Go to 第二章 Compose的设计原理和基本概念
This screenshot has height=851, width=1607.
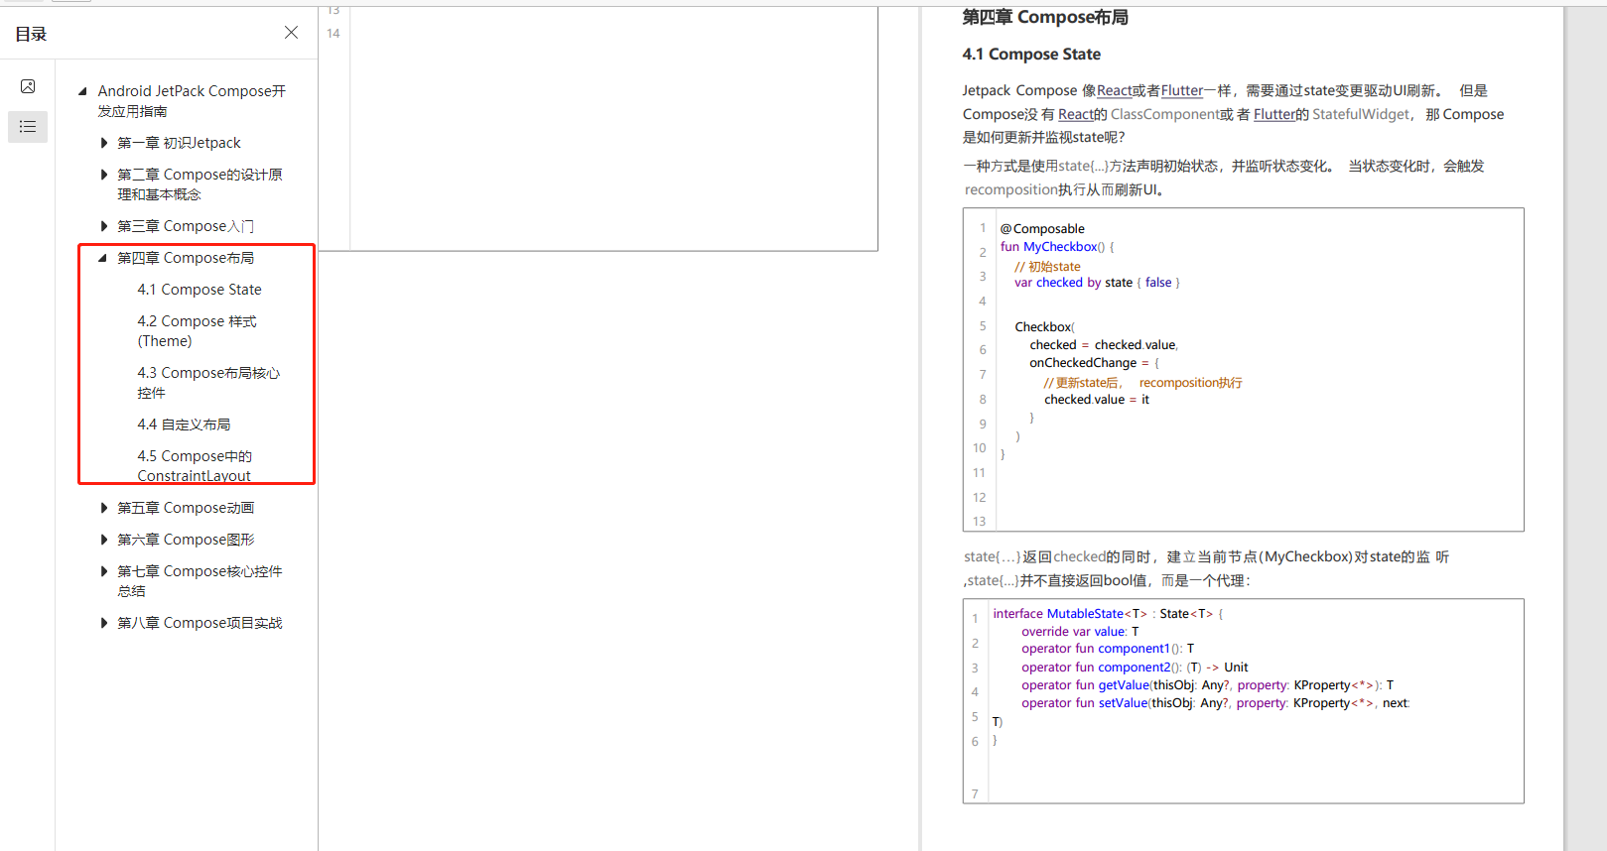point(200,184)
